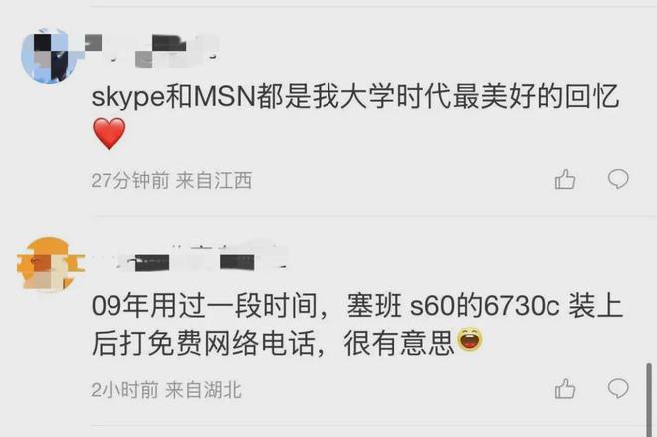
Task: Like the 塞班 s60 comment
Action: 565,389
